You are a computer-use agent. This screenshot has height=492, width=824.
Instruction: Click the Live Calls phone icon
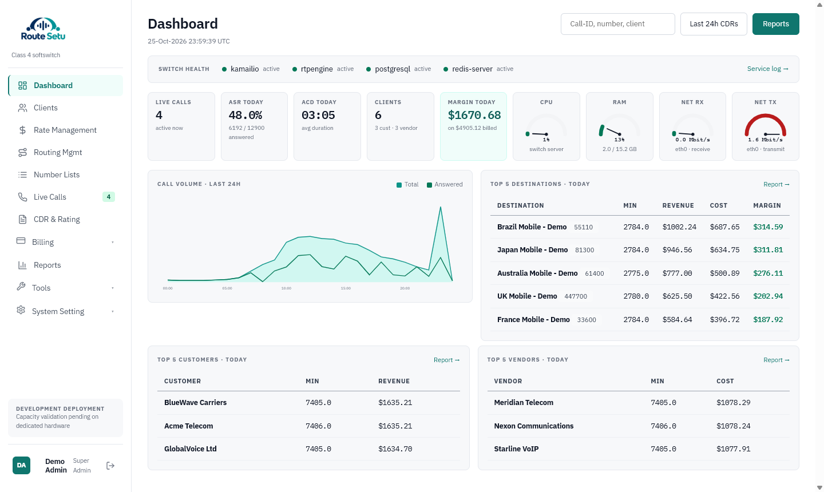(23, 197)
